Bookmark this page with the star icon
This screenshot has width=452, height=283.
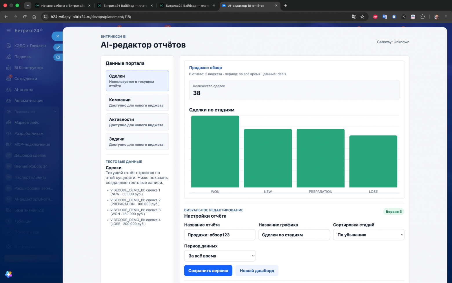click(362, 17)
